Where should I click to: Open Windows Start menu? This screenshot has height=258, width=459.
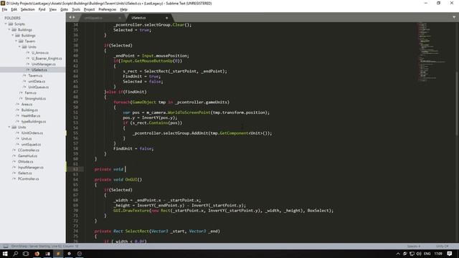[x=5, y=254]
